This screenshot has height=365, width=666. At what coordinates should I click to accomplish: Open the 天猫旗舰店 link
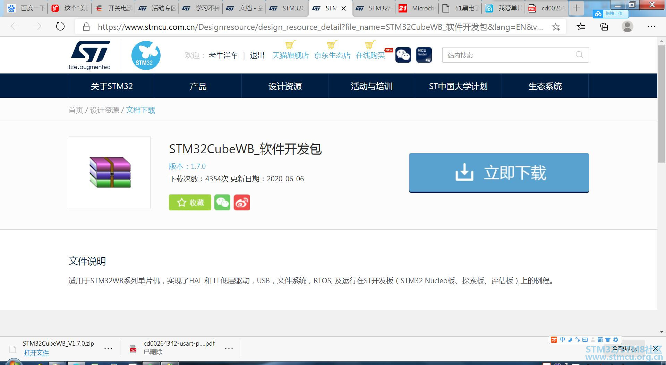tap(290, 55)
